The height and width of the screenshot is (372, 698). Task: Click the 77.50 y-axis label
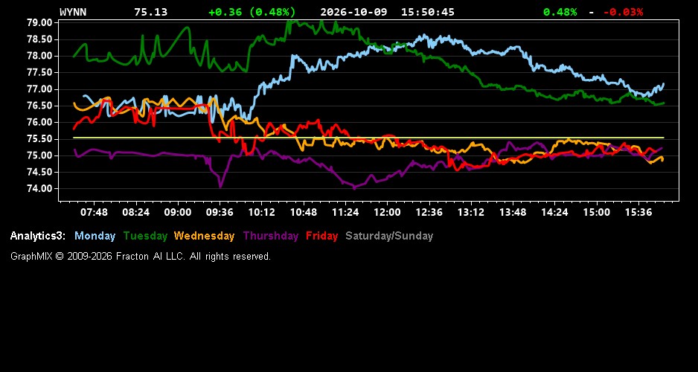pyautogui.click(x=40, y=72)
